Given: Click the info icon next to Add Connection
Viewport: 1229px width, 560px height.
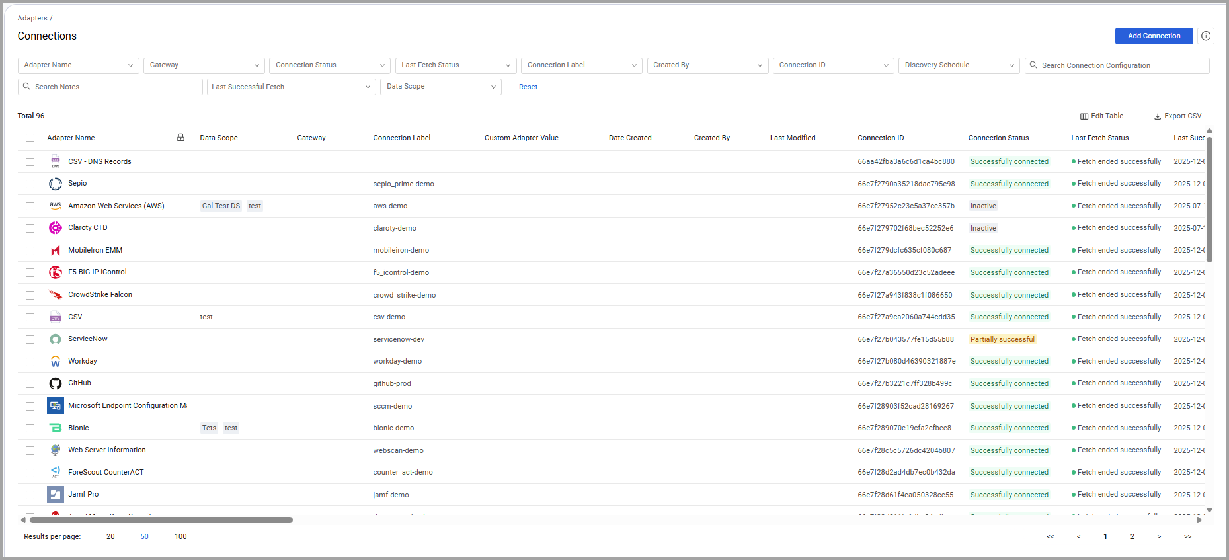Looking at the screenshot, I should [1206, 36].
